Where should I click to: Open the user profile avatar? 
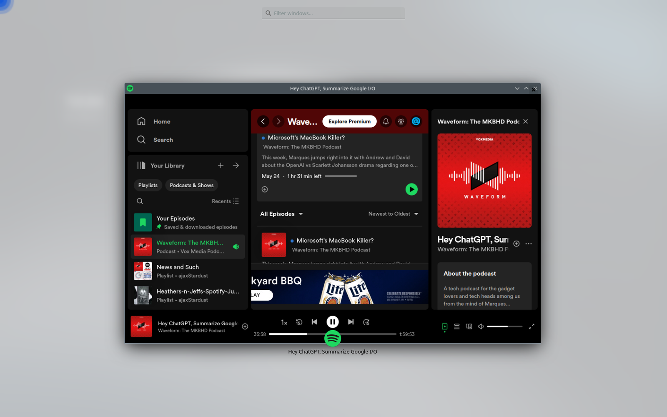[416, 121]
